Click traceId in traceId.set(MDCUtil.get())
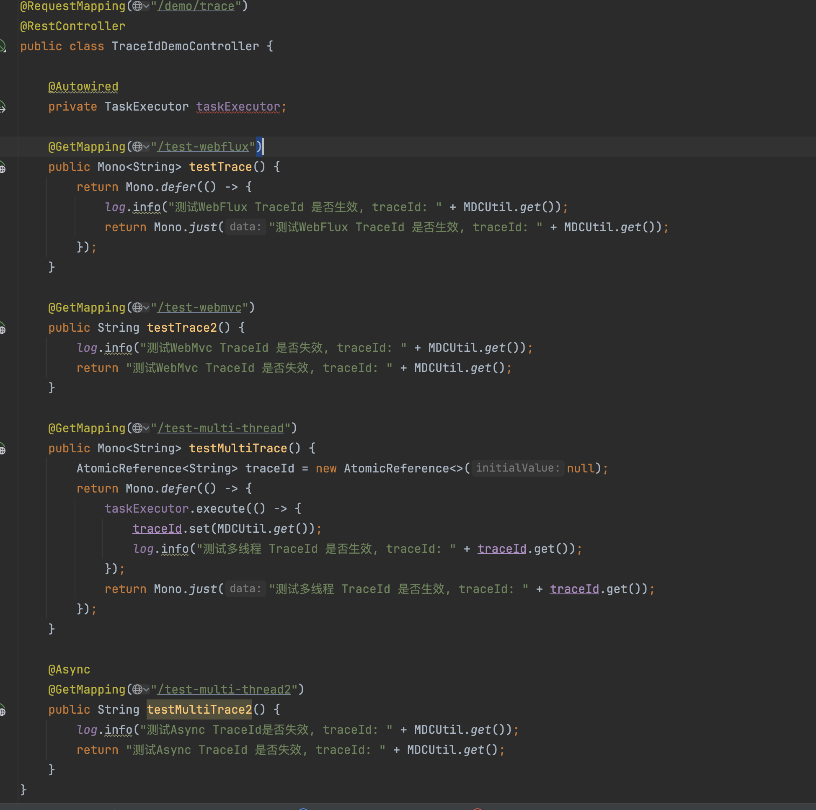This screenshot has height=810, width=816. click(x=157, y=529)
